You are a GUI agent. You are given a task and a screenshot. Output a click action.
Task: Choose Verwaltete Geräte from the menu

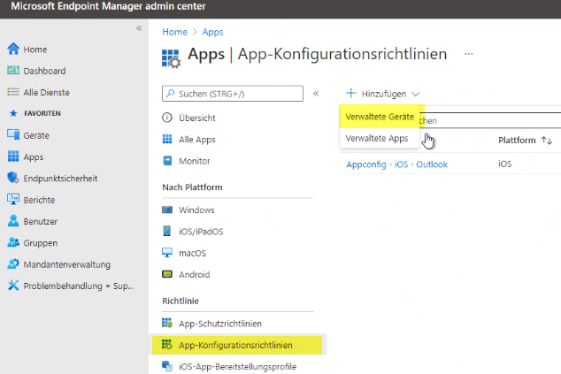(380, 117)
